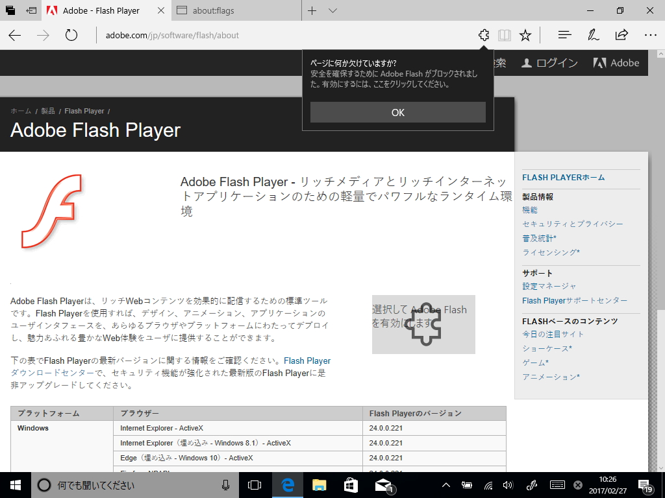Viewport: 665px width, 498px height.
Task: Share the page using share icon
Action: tap(621, 35)
